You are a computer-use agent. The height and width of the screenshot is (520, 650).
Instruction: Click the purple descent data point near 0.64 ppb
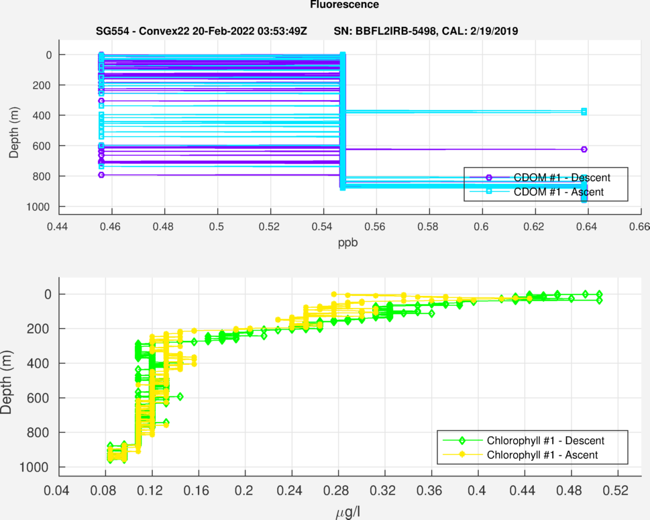584,149
